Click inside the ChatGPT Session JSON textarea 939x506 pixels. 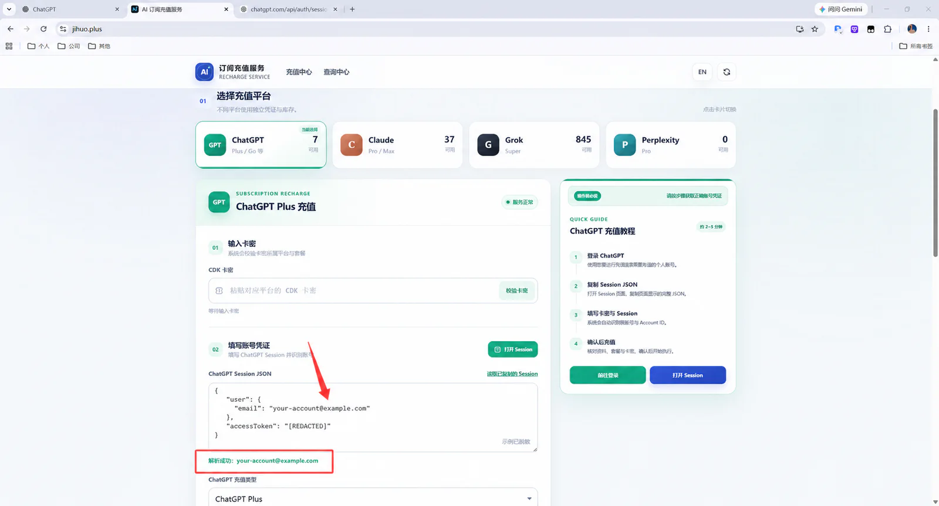coord(373,417)
